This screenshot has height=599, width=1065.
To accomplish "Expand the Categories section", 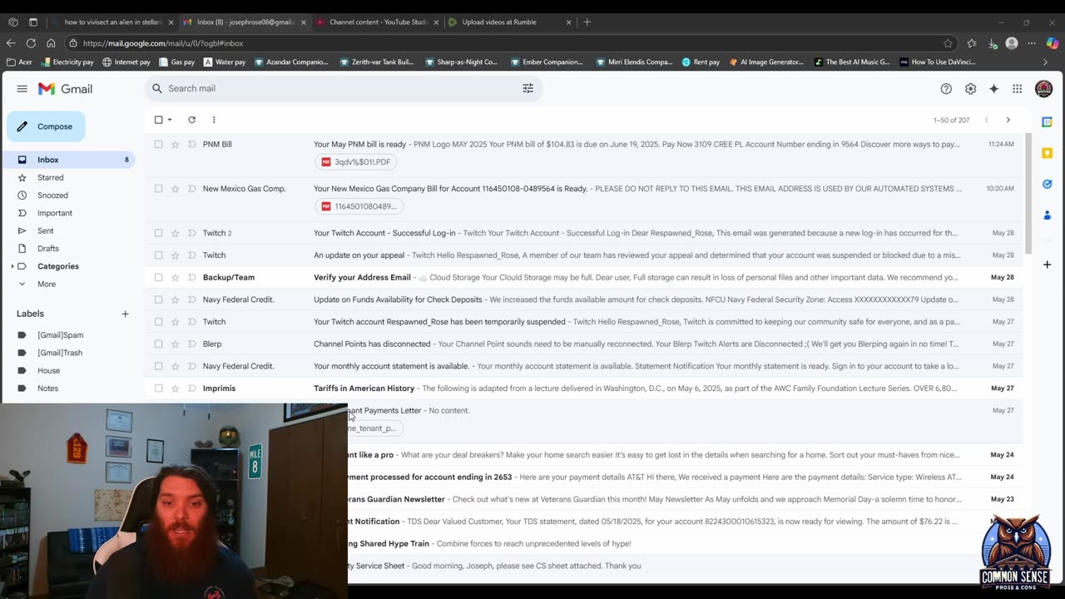I will [12, 266].
